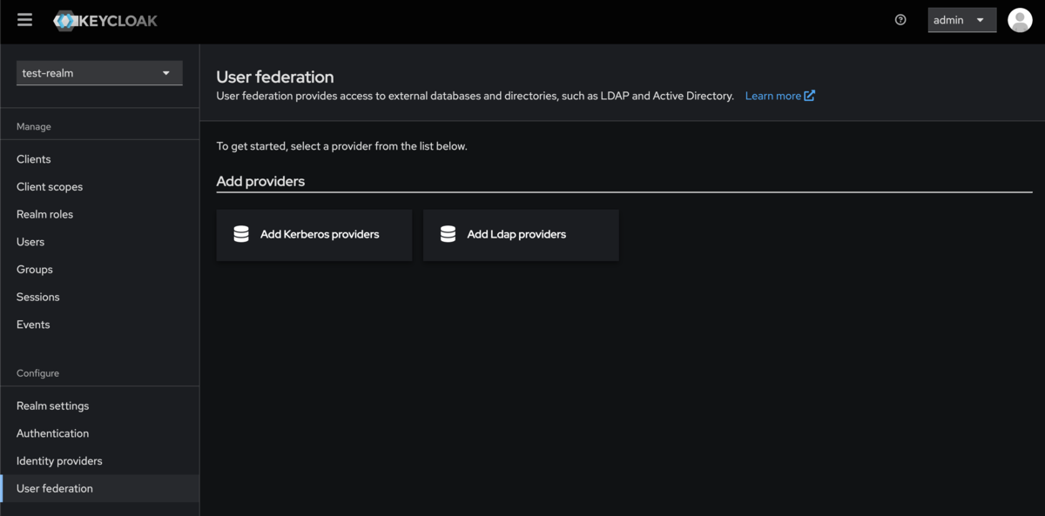The image size is (1045, 516).
Task: Open Sessions in the sidebar
Action: coord(99,297)
